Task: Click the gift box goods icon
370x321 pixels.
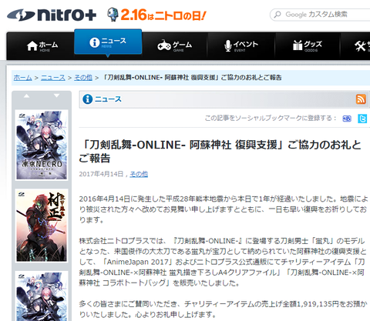Action: coord(298,45)
